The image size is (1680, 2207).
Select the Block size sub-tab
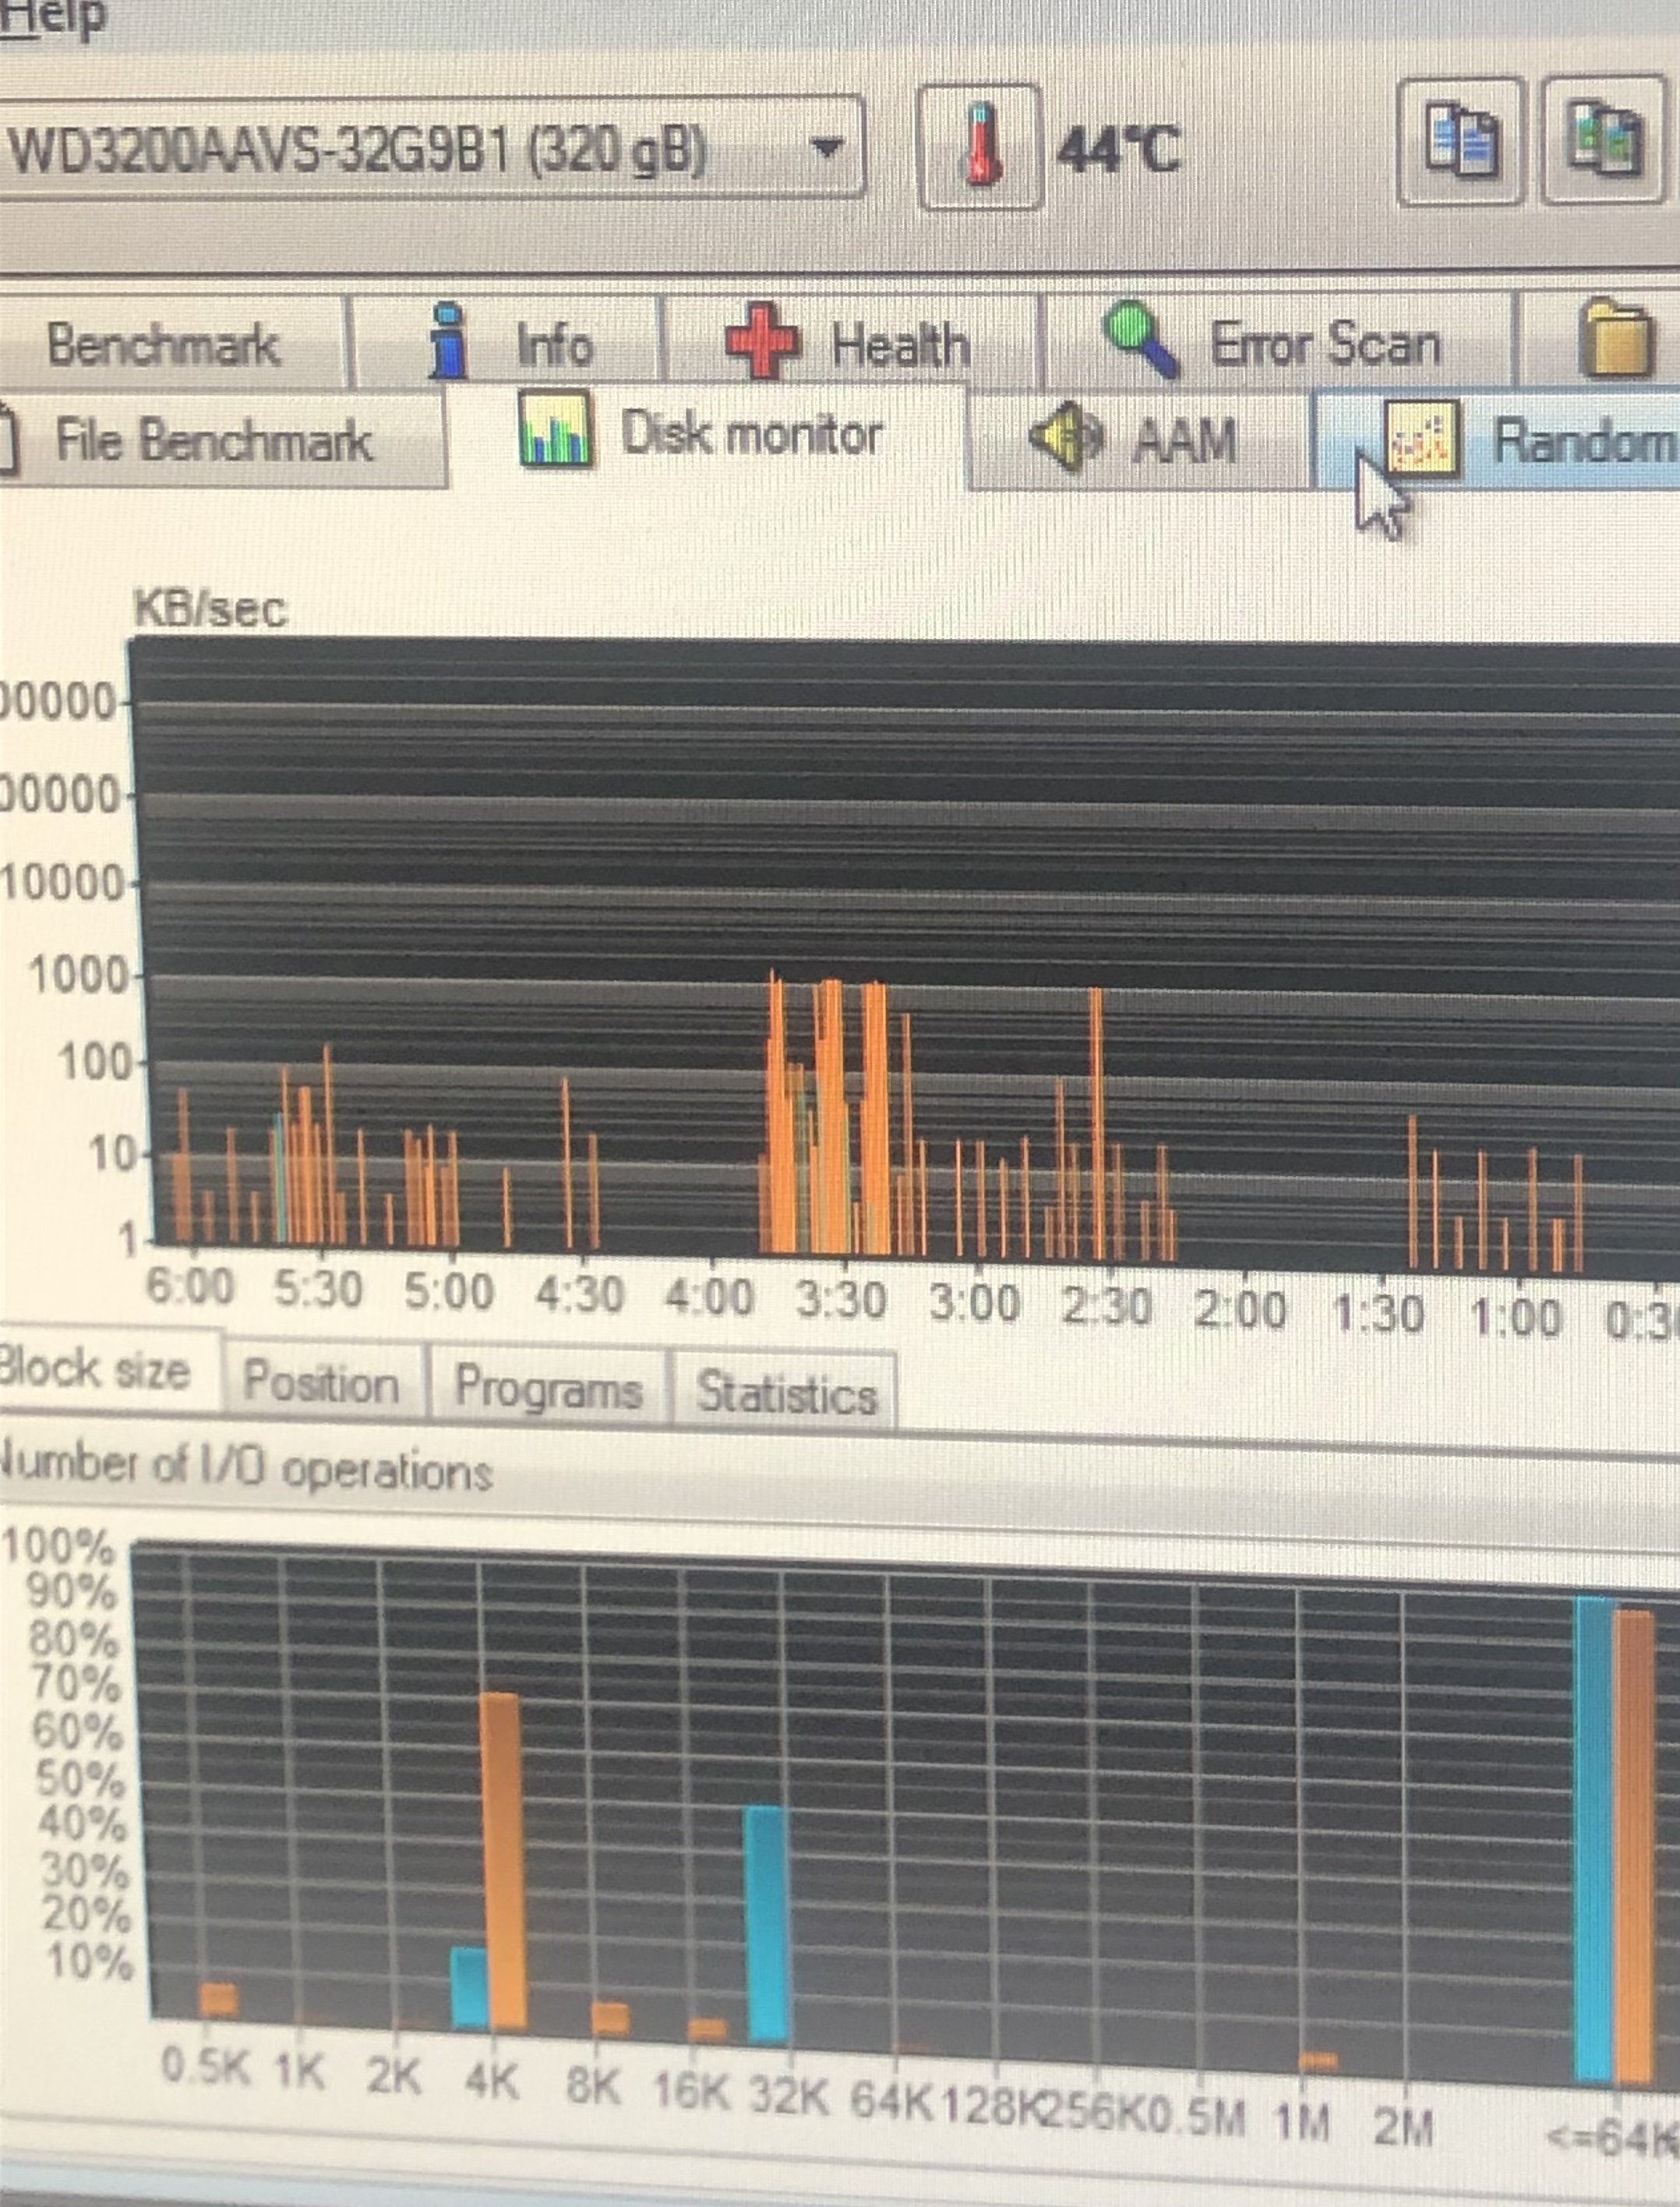[x=96, y=1369]
